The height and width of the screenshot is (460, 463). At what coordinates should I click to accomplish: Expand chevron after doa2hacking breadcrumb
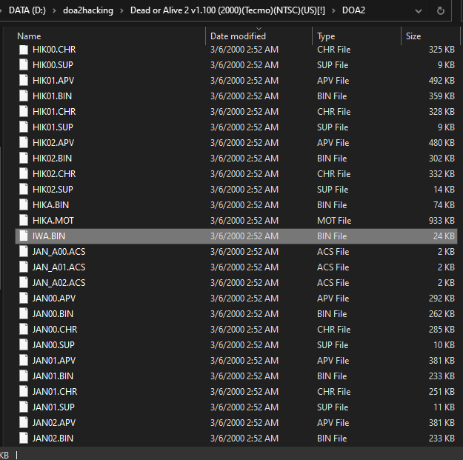(121, 10)
